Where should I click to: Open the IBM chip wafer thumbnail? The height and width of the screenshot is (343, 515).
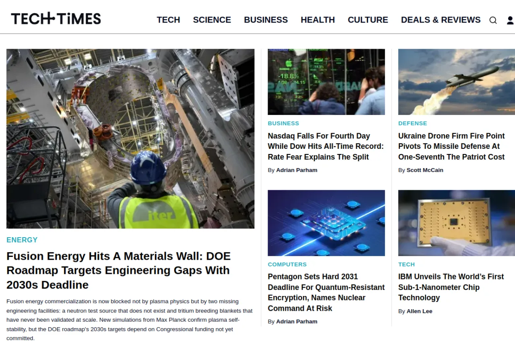point(457,223)
